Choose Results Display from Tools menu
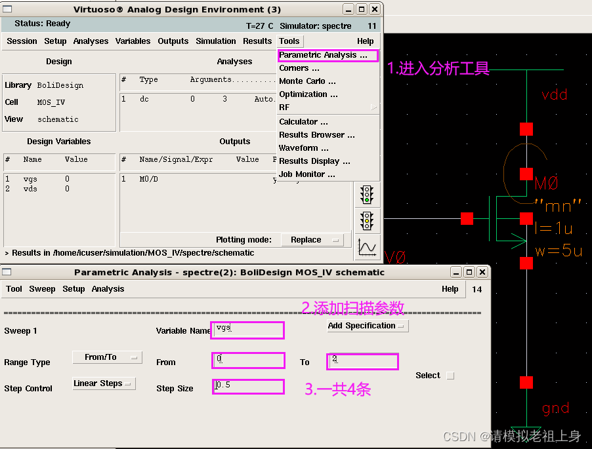Image resolution: width=592 pixels, height=449 pixels. pos(328,161)
